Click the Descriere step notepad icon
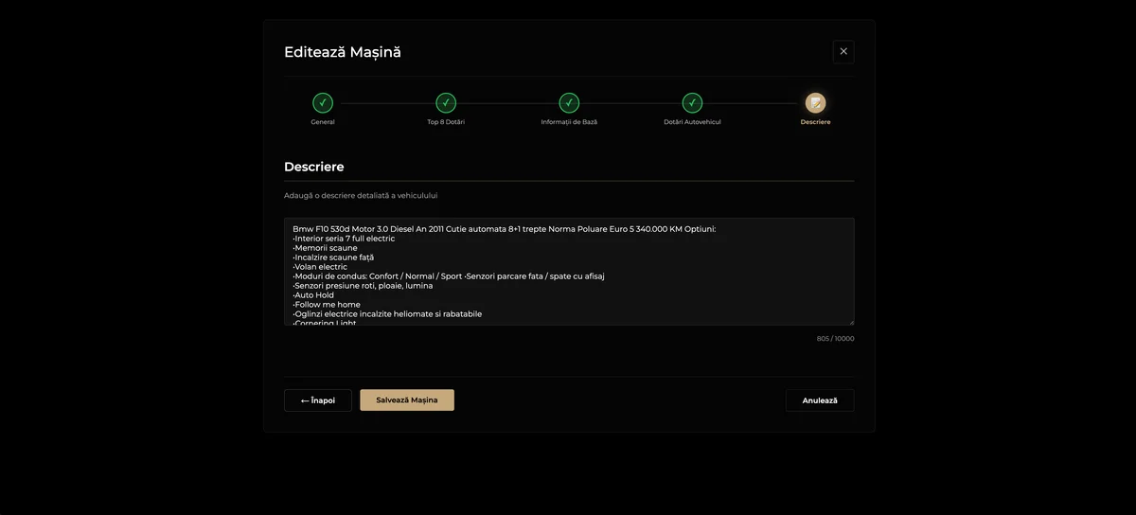Screen dimensions: 1136x515 (x=815, y=103)
